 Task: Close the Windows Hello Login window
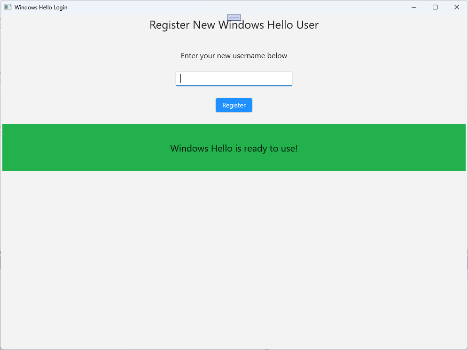(456, 7)
